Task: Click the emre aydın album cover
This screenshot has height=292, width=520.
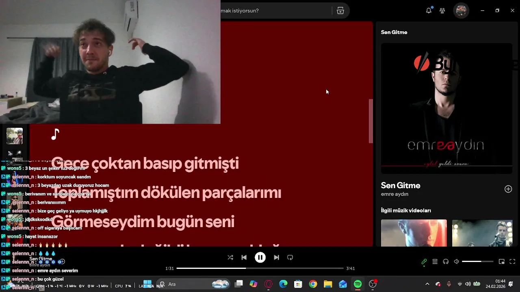Action: tap(446, 108)
